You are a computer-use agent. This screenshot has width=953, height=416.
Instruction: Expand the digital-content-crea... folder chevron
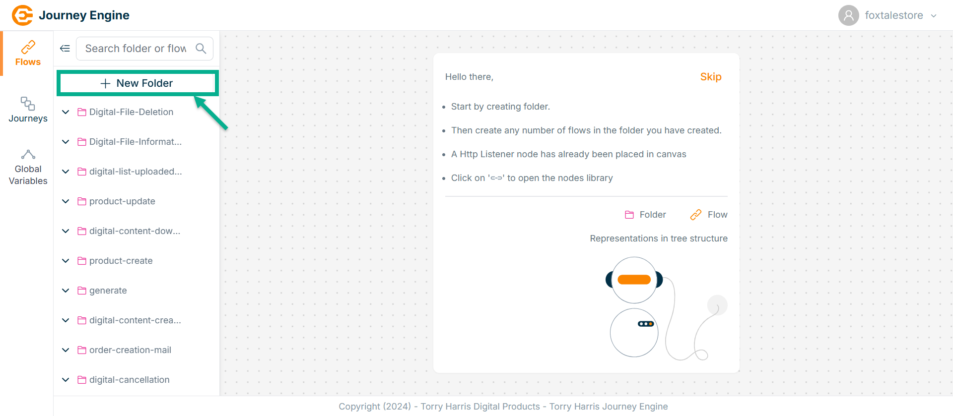tap(66, 320)
